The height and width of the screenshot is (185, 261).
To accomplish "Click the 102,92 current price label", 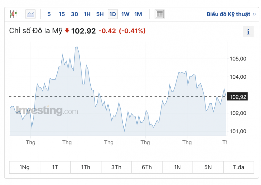I will [x=238, y=97].
